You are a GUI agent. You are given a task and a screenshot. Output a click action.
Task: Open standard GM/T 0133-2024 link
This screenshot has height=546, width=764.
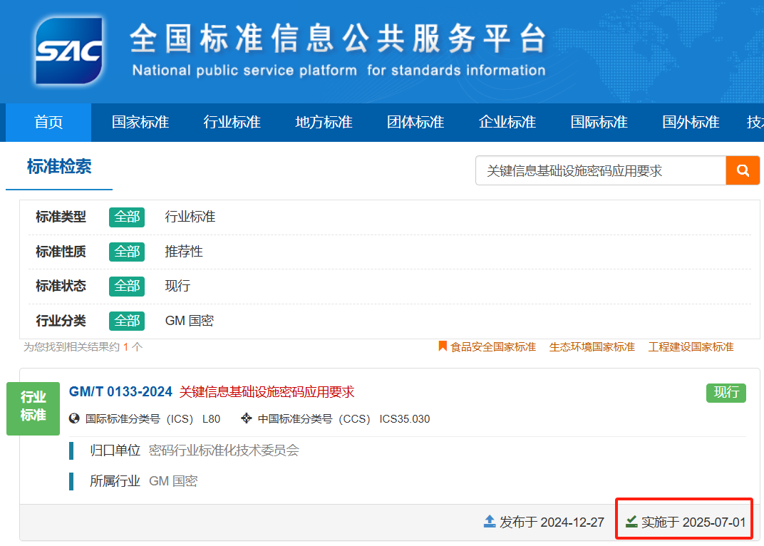[120, 392]
